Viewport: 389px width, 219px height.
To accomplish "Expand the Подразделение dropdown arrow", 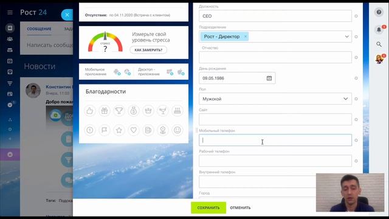I will 346,36.
